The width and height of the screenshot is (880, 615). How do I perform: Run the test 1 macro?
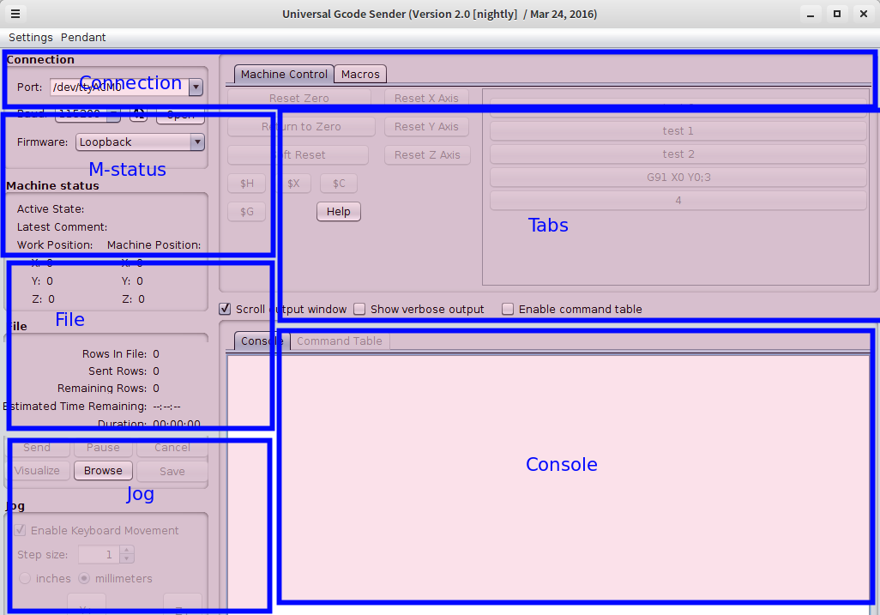click(678, 130)
